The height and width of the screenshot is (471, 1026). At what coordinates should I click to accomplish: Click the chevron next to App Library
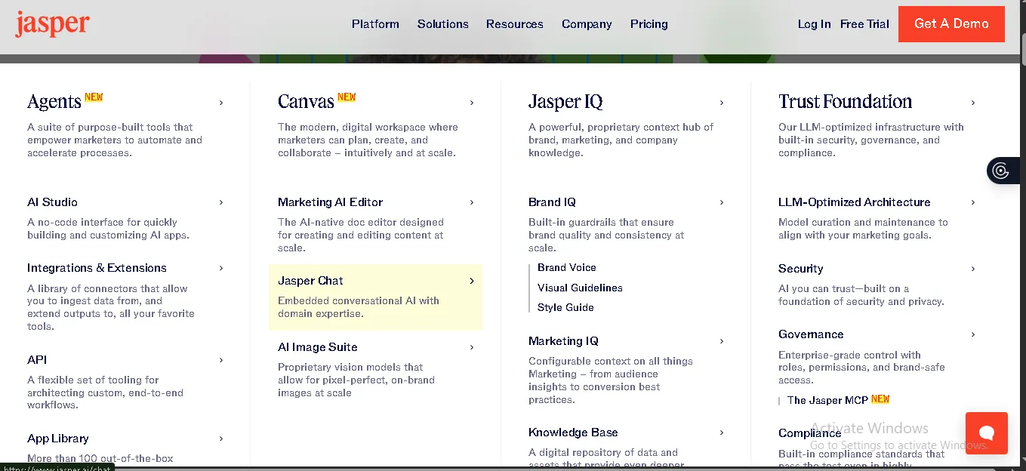[221, 439]
